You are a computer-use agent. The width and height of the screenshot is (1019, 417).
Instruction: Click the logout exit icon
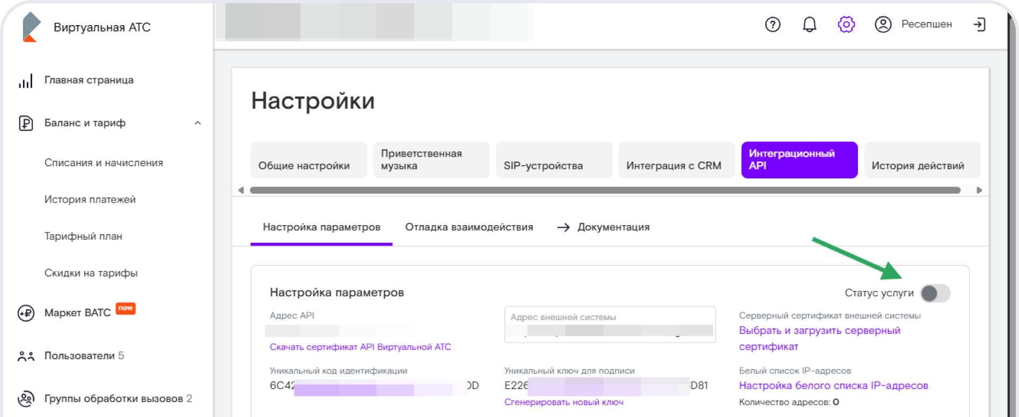coord(979,25)
